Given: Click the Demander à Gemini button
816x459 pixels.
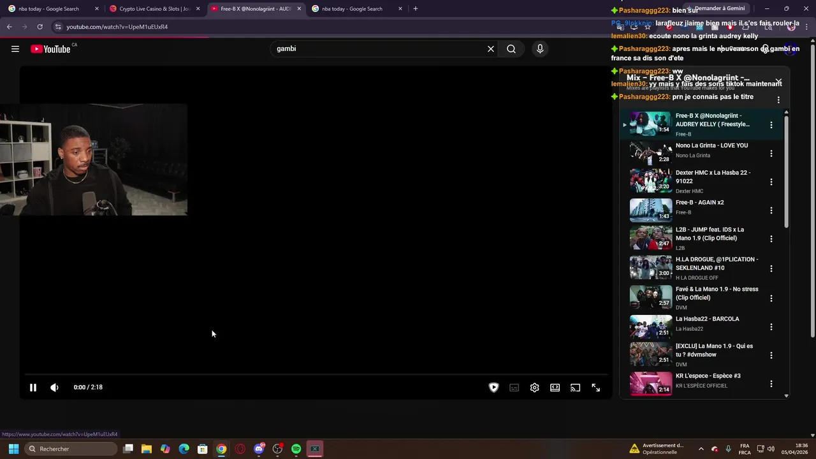Looking at the screenshot, I should coord(715,8).
